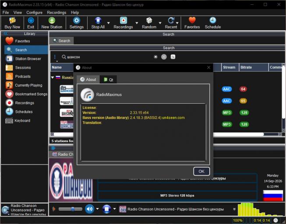Select the Search tab above results
The height and width of the screenshot is (224, 286).
[x=62, y=41]
